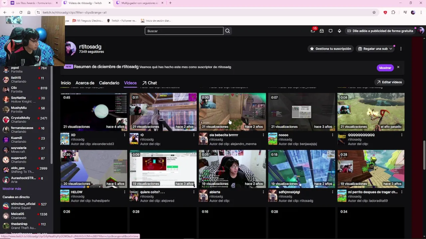Open the Mi Negocio Efectivo bookmark
Viewport: 426px width, 239px height.
click(87, 21)
